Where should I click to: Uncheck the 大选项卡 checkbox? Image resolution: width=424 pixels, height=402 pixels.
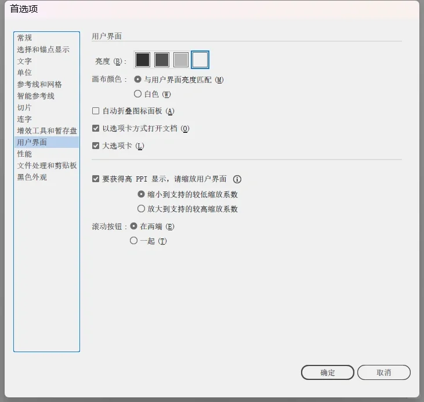pos(96,146)
